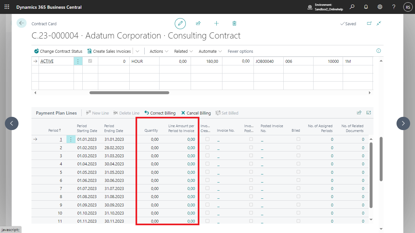415x233 pixels.
Task: Go to the next record arrow
Action: tap(403, 123)
